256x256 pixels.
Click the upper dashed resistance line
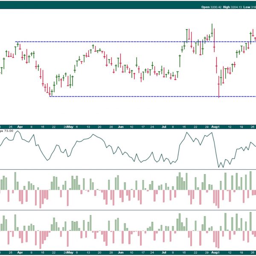(136, 42)
